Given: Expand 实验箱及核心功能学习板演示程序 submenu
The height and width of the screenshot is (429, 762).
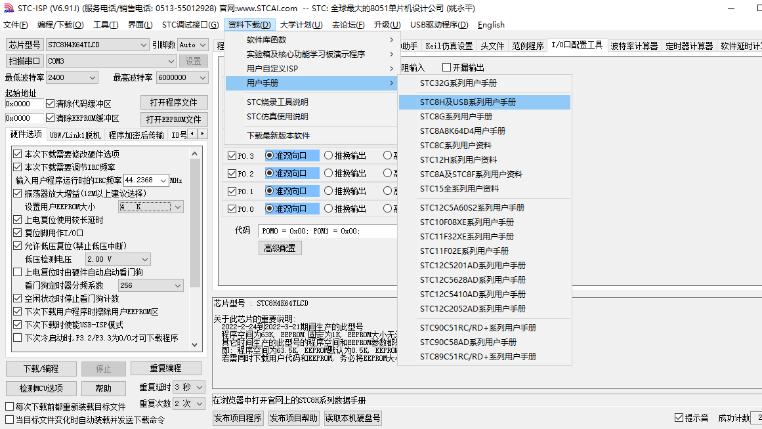Looking at the screenshot, I should click(312, 54).
